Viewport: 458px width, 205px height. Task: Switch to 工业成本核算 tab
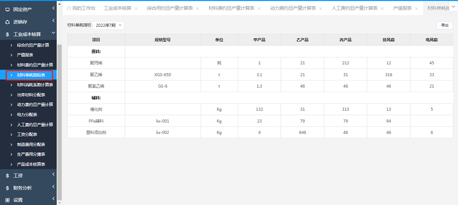(118, 8)
